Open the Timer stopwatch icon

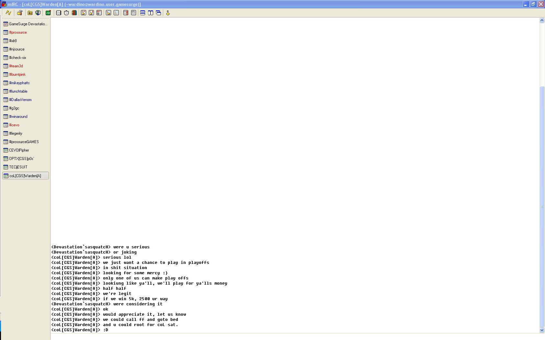pos(66,13)
